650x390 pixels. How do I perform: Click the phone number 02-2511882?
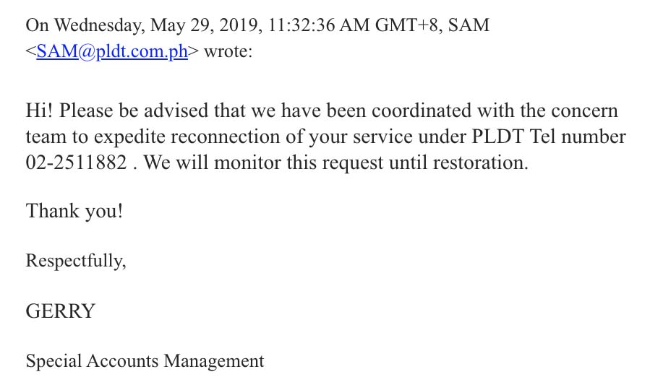tap(79, 162)
